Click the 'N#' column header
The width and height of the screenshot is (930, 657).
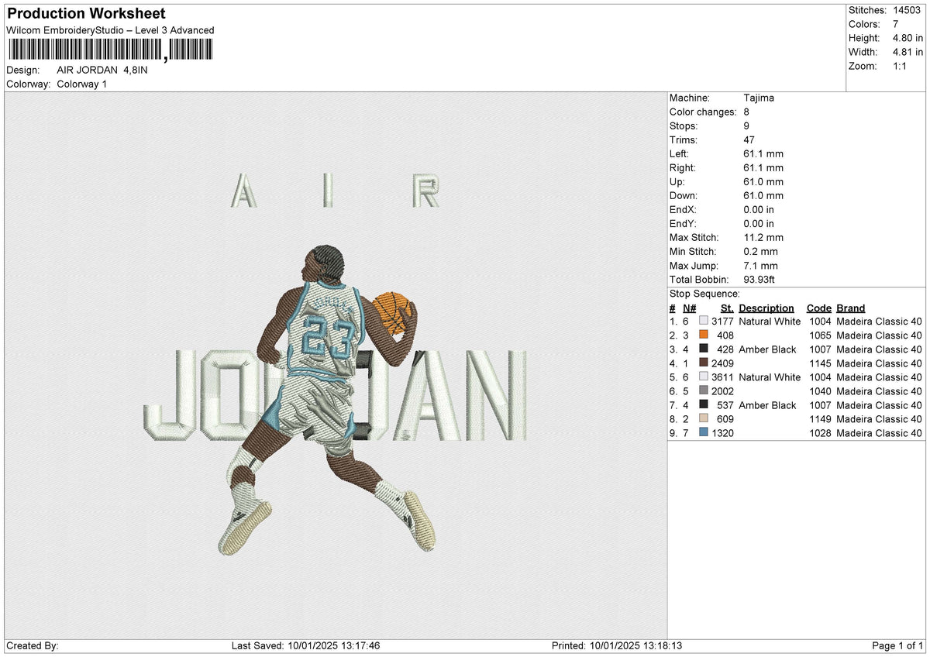tap(690, 308)
